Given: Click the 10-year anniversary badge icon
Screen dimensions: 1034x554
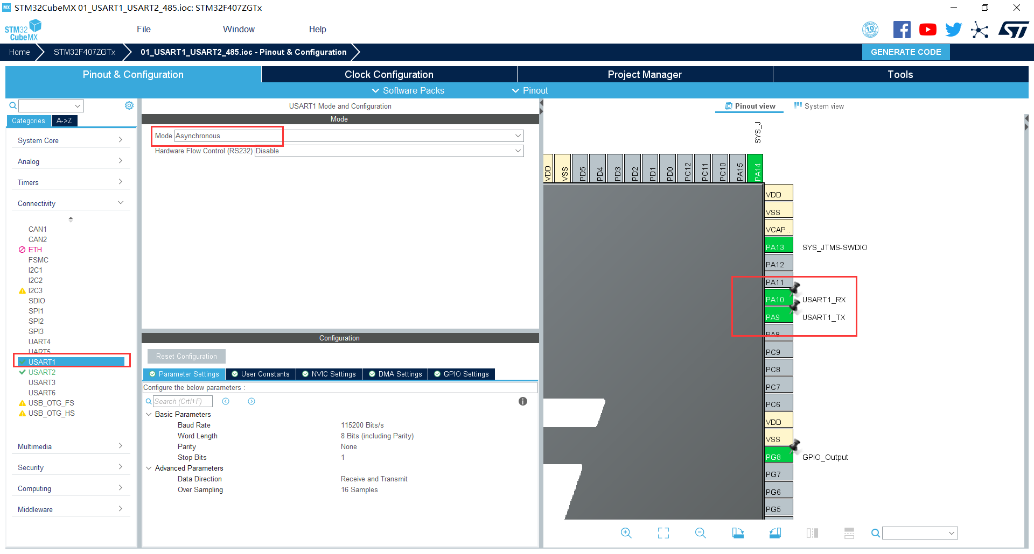Looking at the screenshot, I should pyautogui.click(x=870, y=30).
